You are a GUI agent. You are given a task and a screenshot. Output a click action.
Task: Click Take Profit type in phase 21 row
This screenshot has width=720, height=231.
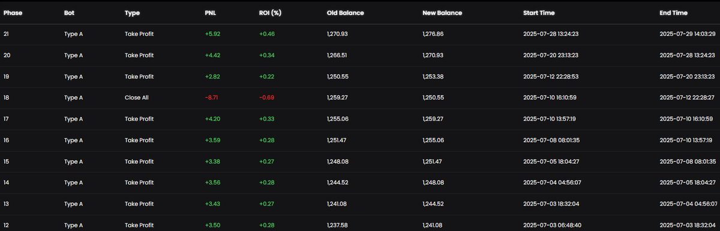139,34
